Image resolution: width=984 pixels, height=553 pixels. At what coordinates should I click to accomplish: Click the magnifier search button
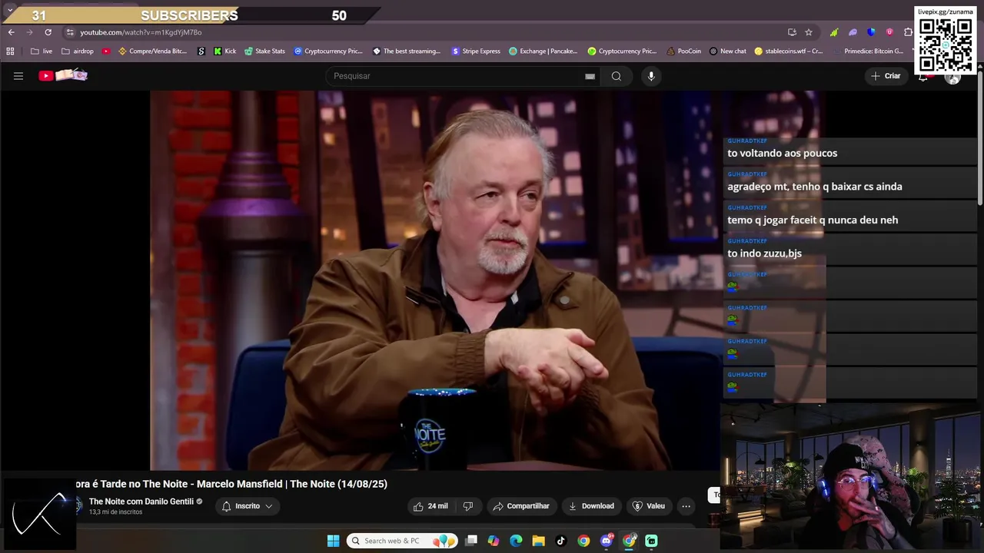(617, 76)
